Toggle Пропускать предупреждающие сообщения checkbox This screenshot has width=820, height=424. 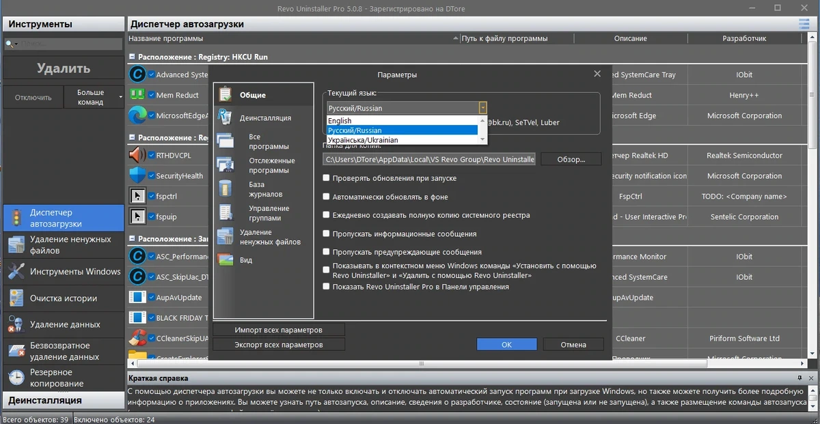click(x=327, y=252)
